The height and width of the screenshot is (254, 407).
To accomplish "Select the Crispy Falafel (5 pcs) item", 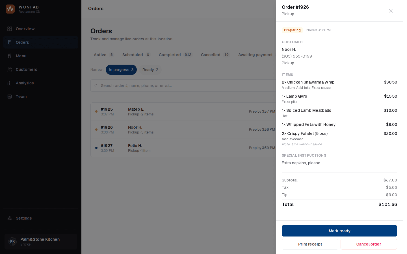I will 339,139.
